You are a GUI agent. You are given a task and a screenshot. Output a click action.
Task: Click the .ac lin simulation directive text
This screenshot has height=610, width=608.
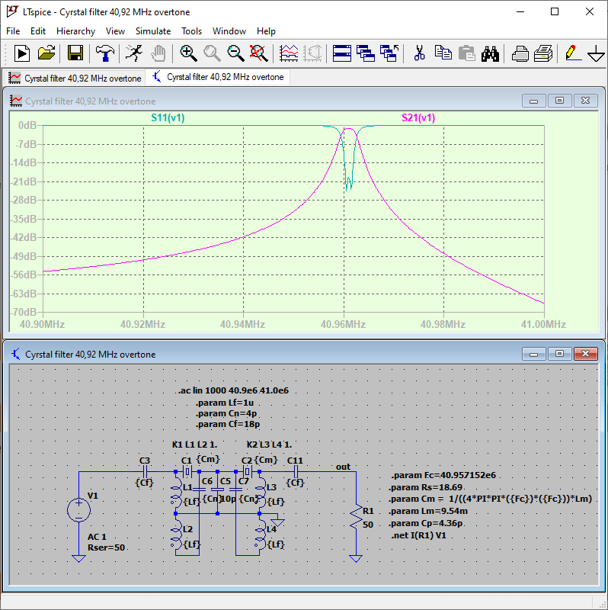232,390
